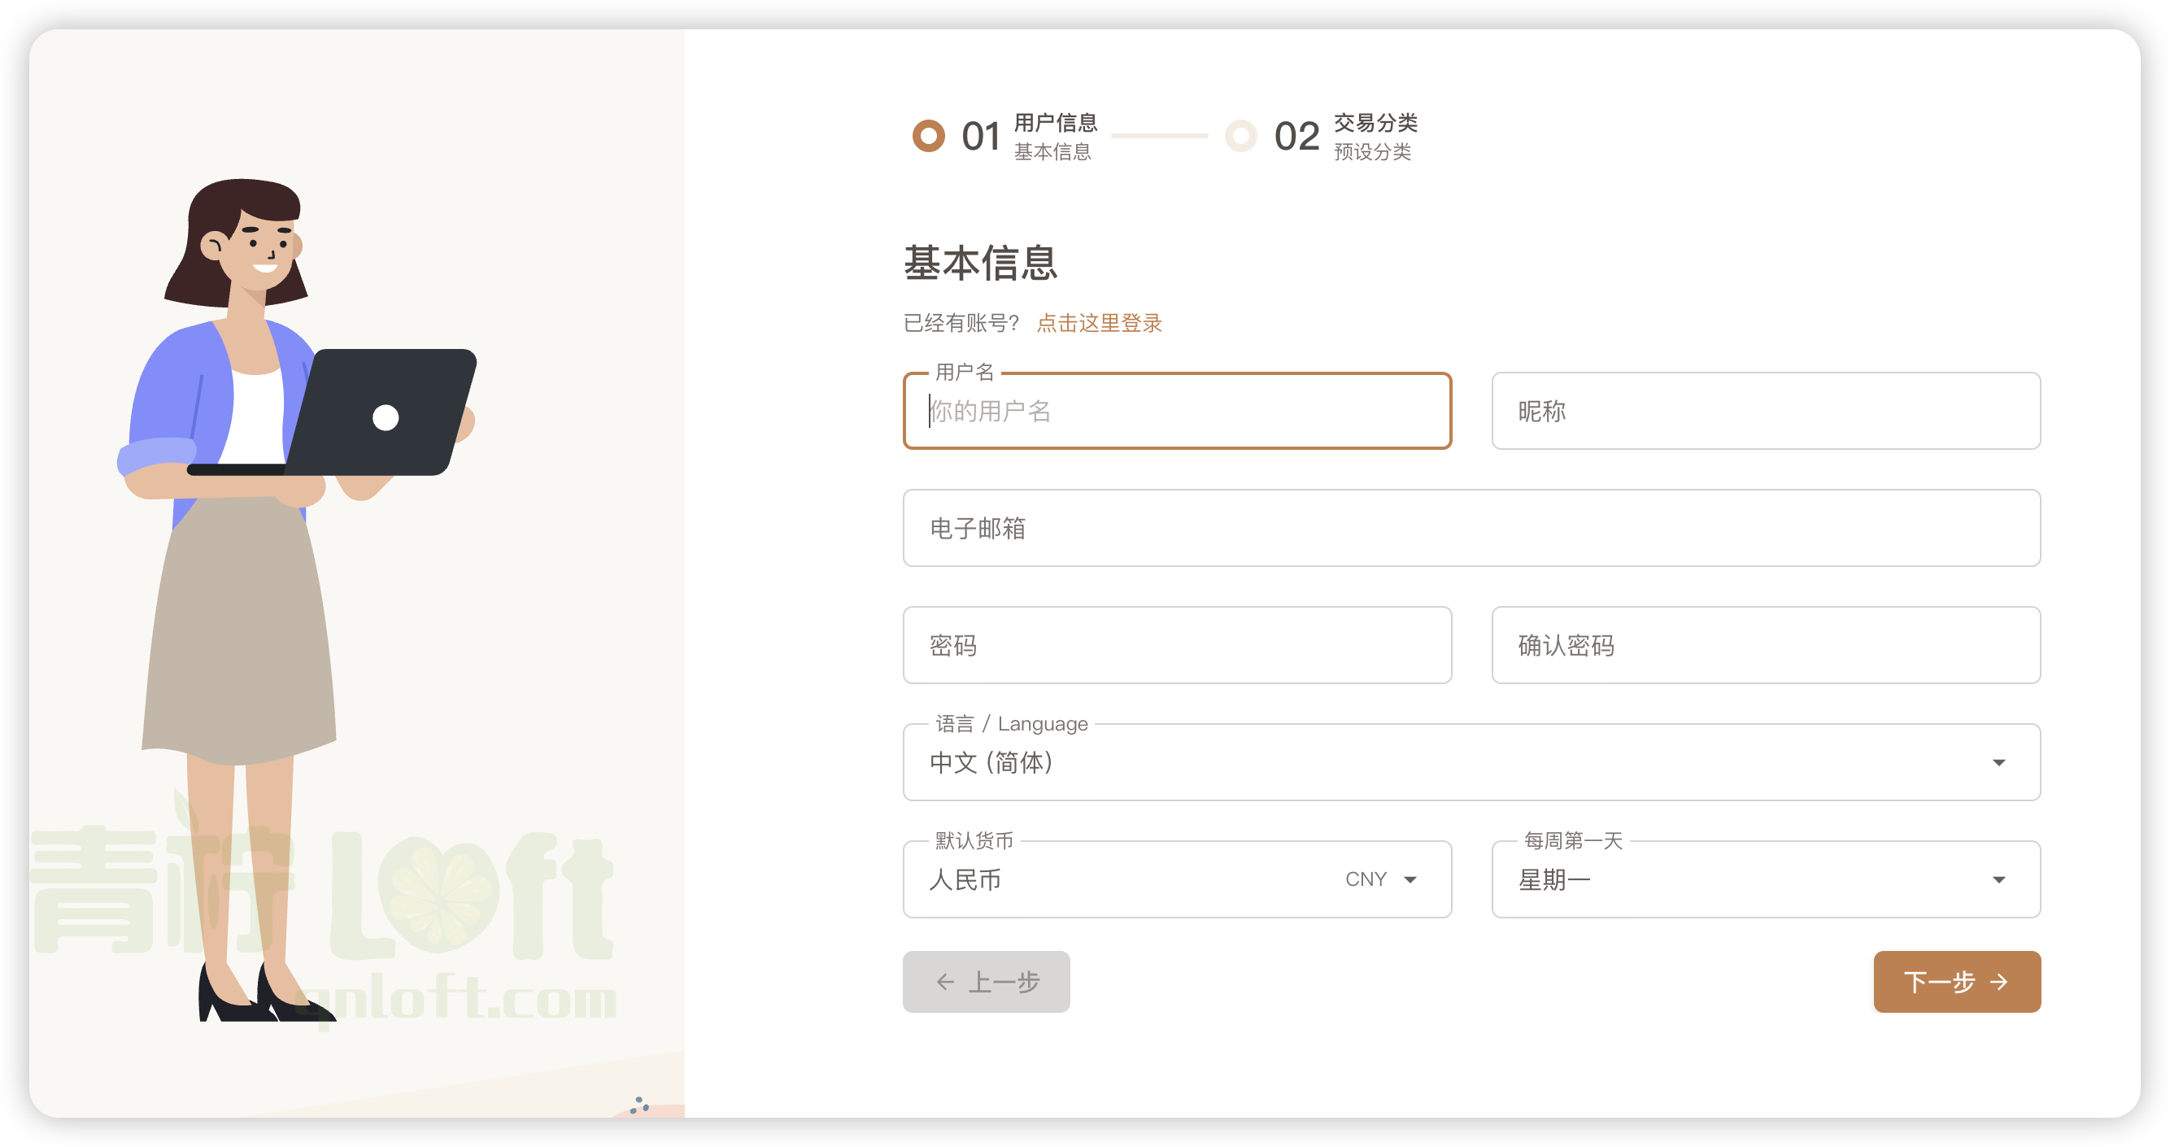Click the 确认密码 confirm password field

(1766, 646)
